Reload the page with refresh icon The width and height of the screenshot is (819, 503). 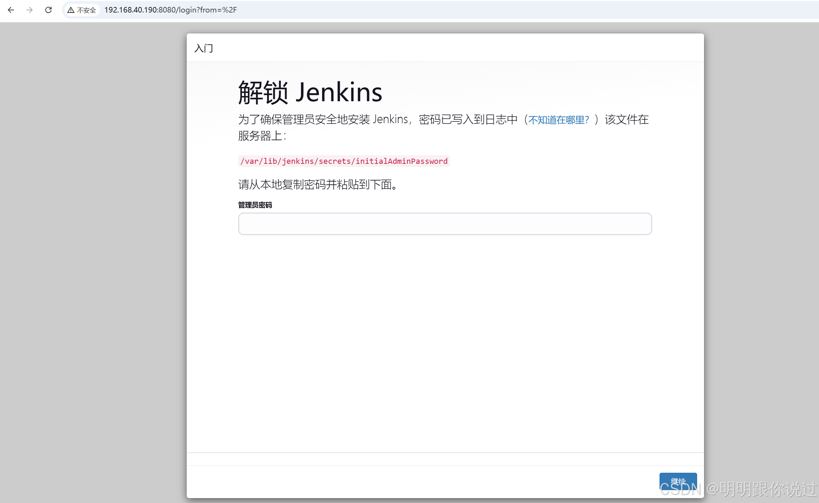[x=48, y=10]
